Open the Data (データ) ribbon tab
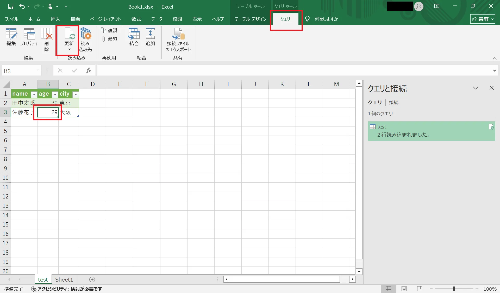The image size is (500, 293). (x=157, y=19)
